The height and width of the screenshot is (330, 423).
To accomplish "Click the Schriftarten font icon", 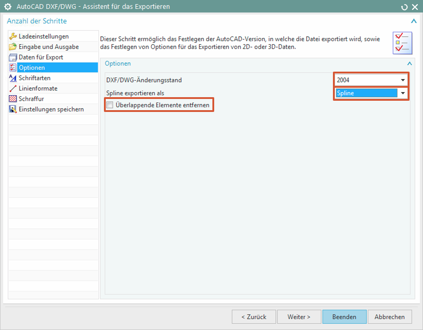I will [13, 78].
